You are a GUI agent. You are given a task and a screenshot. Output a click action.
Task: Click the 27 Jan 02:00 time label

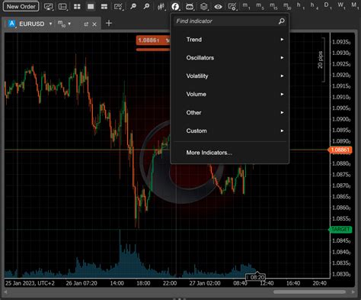(x=205, y=283)
